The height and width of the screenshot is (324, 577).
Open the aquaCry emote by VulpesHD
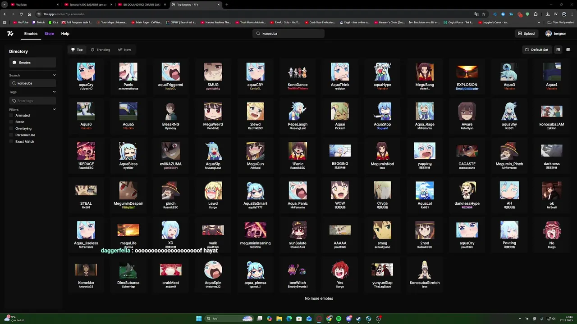pyautogui.click(x=86, y=76)
